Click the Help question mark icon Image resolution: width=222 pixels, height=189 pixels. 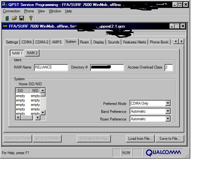30,18
